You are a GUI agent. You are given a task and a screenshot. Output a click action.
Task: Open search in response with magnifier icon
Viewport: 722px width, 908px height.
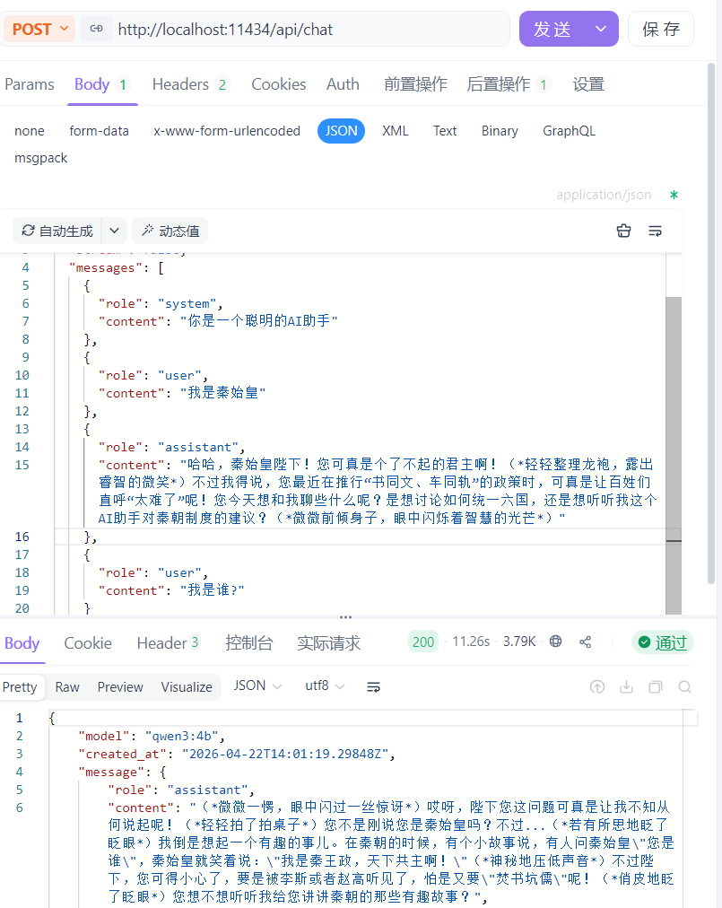[684, 686]
